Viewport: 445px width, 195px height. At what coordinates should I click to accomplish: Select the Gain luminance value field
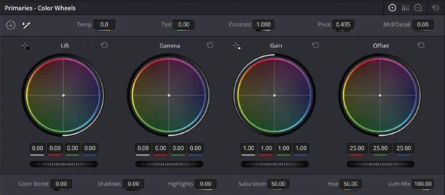tap(249, 148)
